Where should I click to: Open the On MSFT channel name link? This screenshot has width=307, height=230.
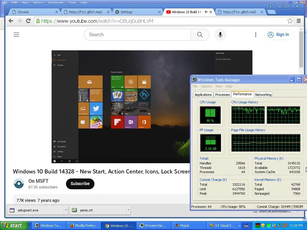pyautogui.click(x=38, y=181)
